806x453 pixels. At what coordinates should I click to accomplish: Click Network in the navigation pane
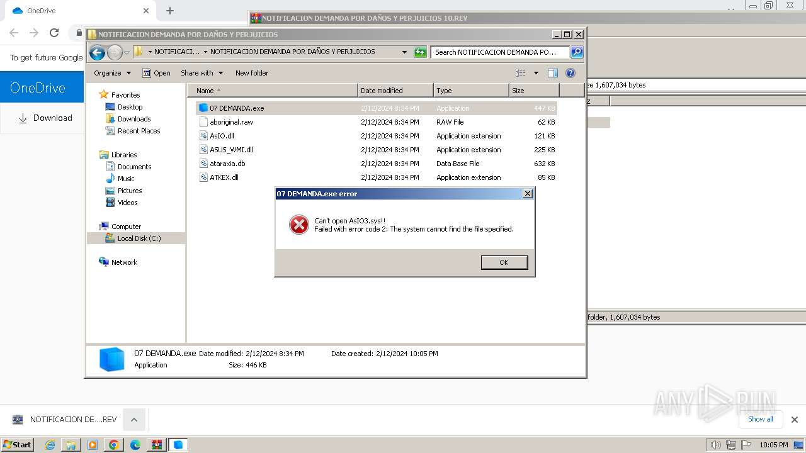[x=124, y=262]
